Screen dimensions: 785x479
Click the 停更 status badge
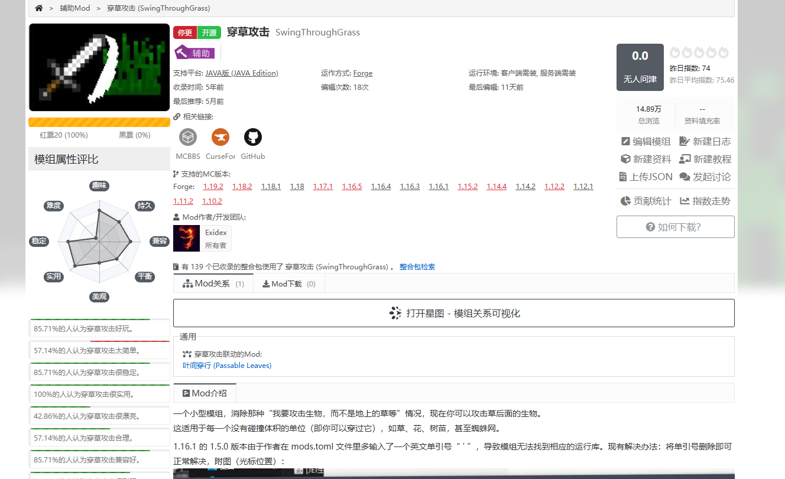point(185,33)
